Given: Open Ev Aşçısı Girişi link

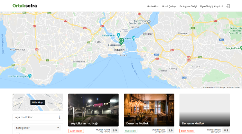Looking at the screenshot, I should tap(188, 7).
